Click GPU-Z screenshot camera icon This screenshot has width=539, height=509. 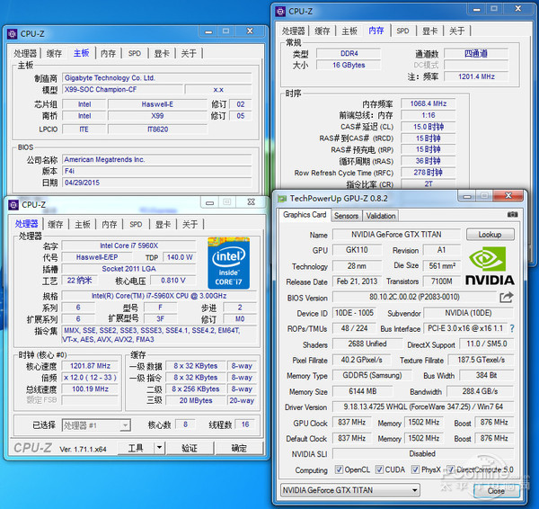512,214
